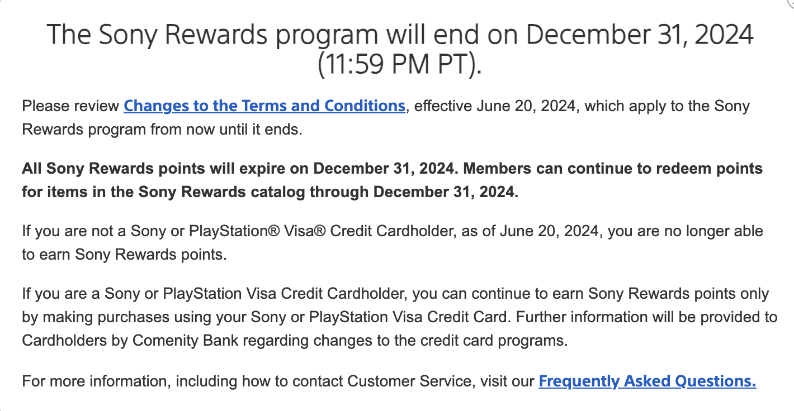Click the 'Please review' text before the terms link

(70, 106)
